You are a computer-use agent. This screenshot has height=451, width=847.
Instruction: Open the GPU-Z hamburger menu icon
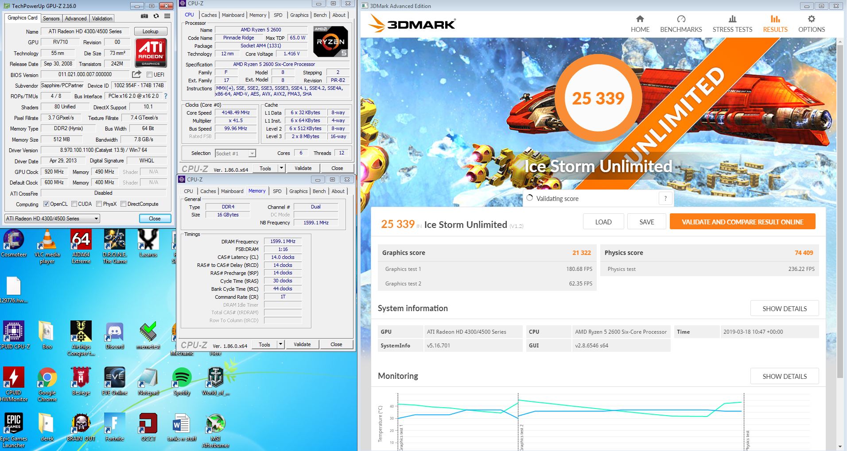tap(167, 16)
